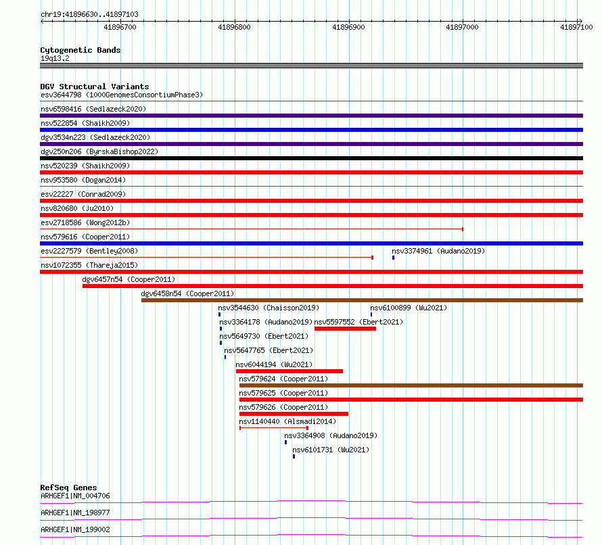
Task: Open nsv3544630 (Chaisson2019) variant label
Action: (269, 308)
